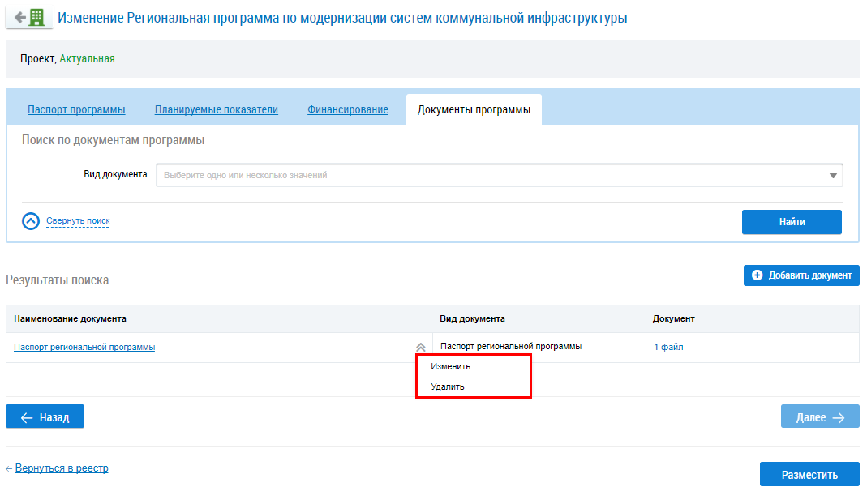Click the Назад button
867x491 pixels.
pos(45,417)
